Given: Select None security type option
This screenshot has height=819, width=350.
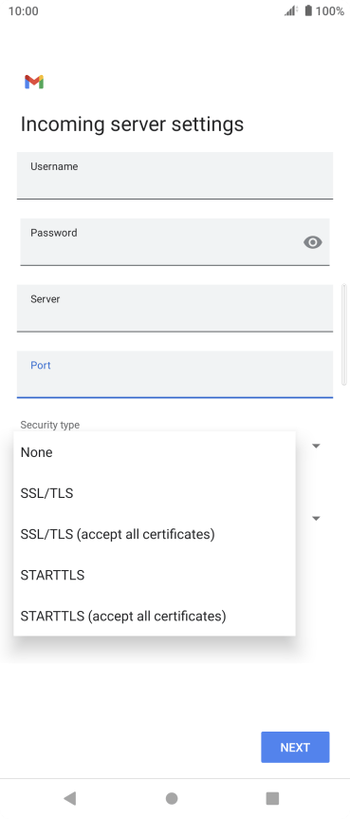Looking at the screenshot, I should [x=155, y=452].
